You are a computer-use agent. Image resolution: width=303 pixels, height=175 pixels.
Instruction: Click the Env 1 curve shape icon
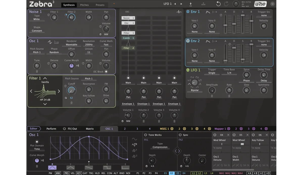point(208,12)
